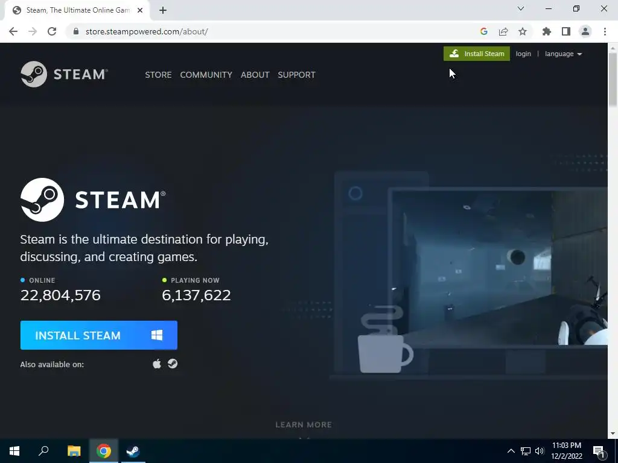Click the login link
618x463 pixels.
523,54
